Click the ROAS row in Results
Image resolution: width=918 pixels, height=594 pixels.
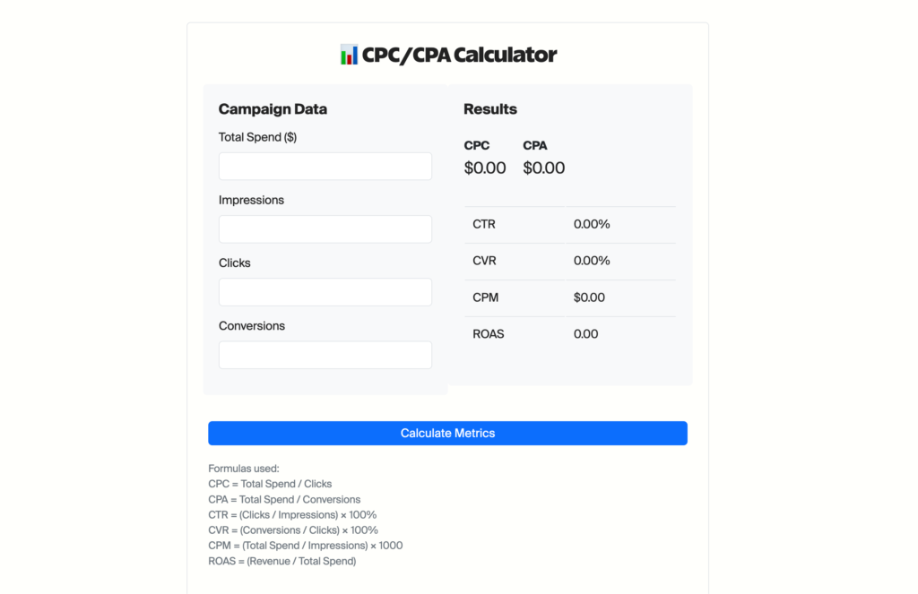pyautogui.click(x=569, y=333)
